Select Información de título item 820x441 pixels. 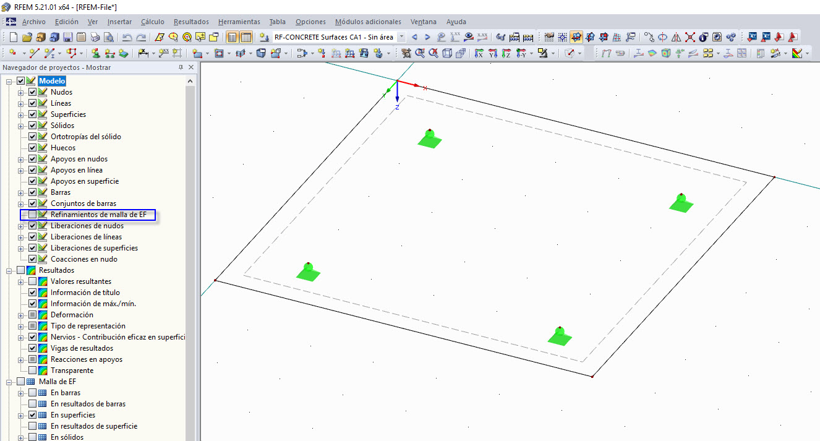click(x=85, y=293)
